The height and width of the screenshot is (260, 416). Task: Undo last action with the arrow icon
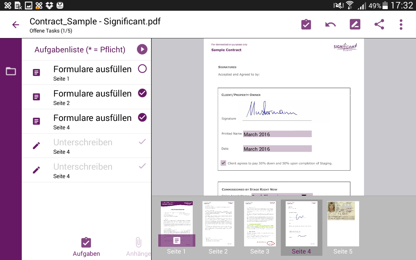331,25
